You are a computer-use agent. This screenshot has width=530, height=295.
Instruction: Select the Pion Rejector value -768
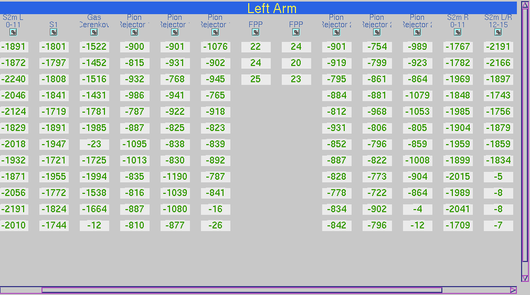[175, 79]
